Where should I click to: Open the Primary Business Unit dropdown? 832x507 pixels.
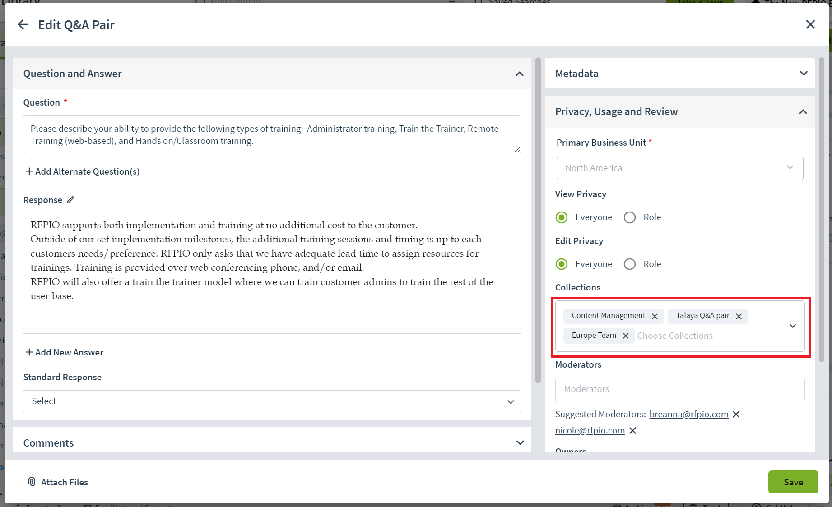(680, 168)
